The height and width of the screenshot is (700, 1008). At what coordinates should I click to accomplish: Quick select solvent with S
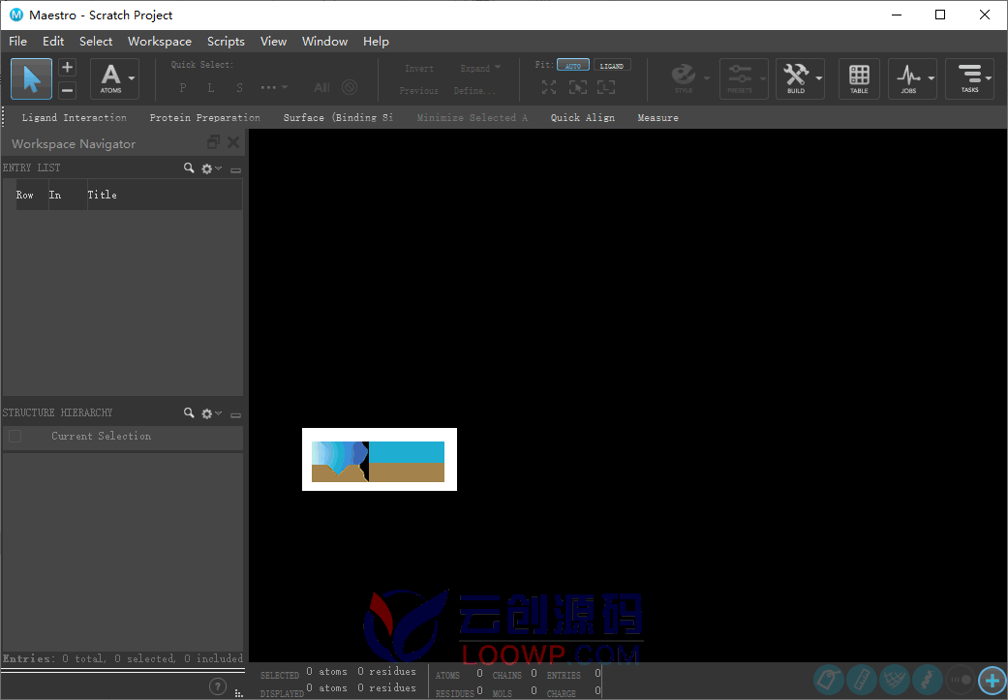(x=239, y=87)
